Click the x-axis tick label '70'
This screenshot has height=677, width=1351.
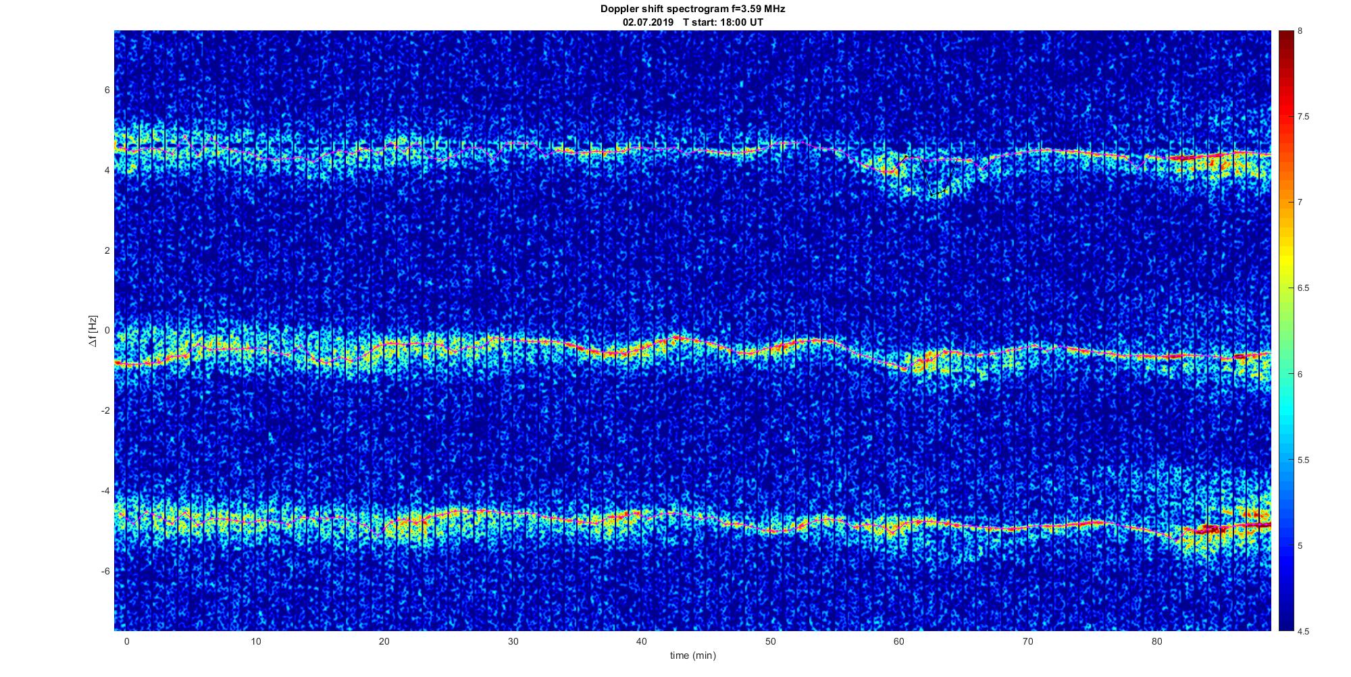click(1028, 641)
